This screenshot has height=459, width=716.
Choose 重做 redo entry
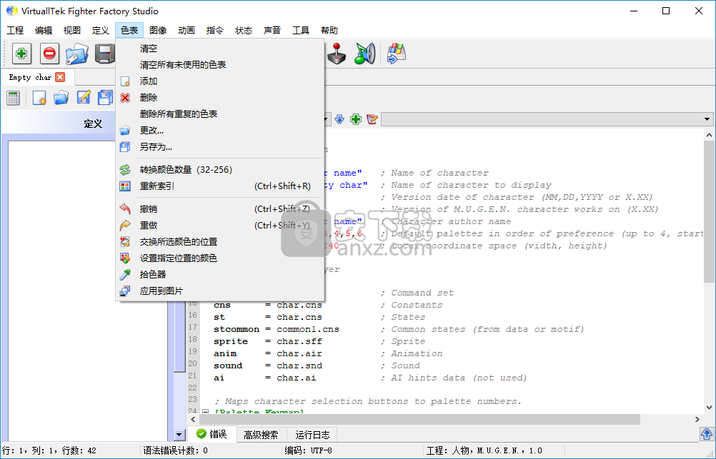219,226
